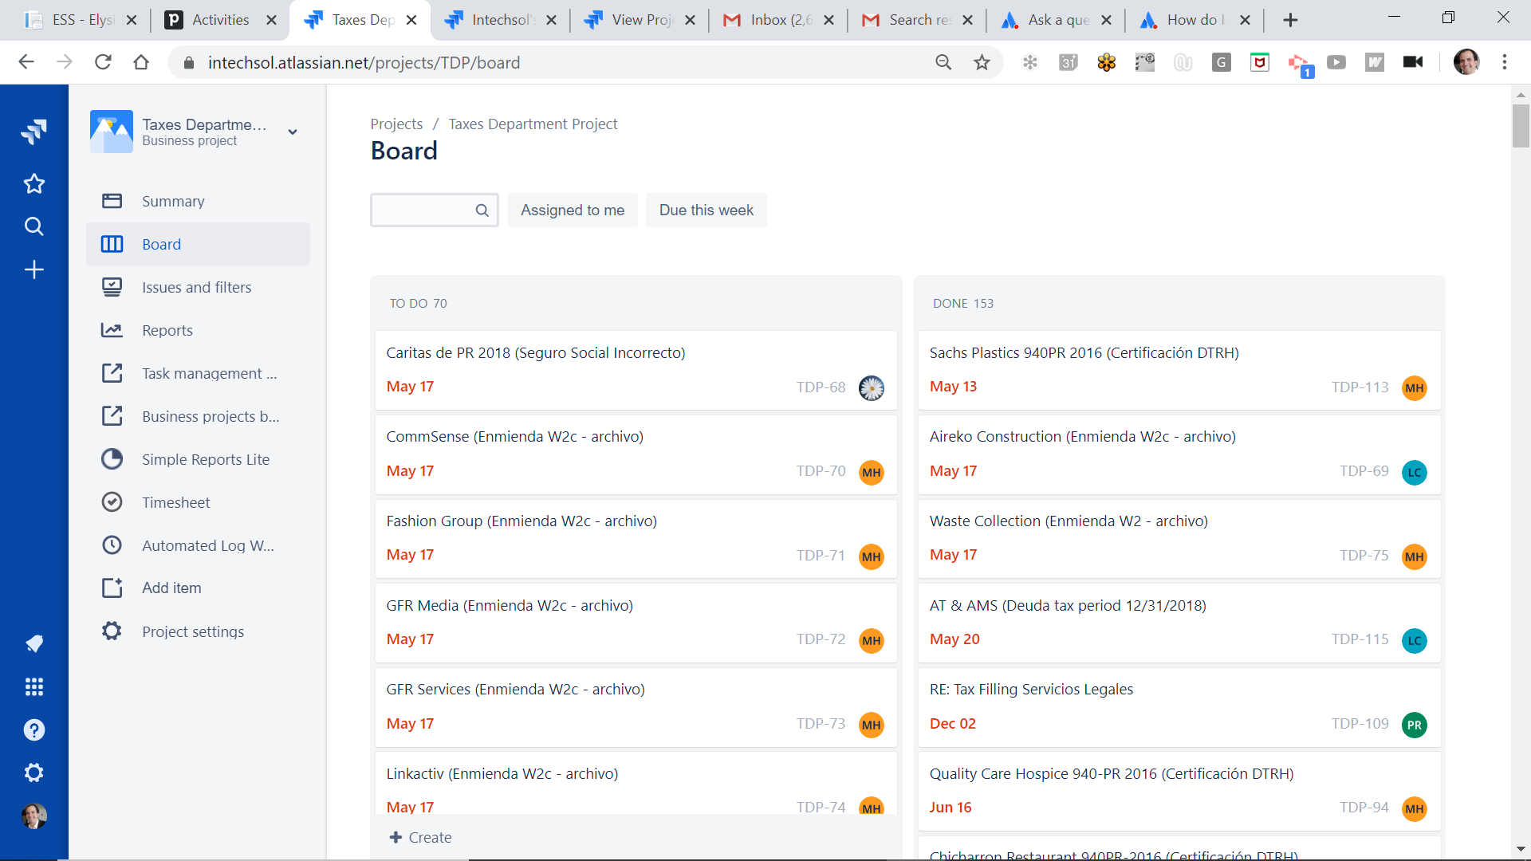This screenshot has width=1531, height=861.
Task: Switch to the Inbox Gmail tab
Action: (x=779, y=20)
